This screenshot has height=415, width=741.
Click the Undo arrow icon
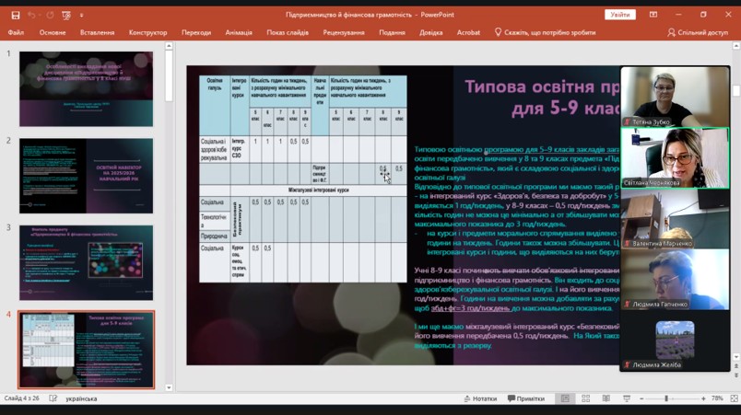(30, 15)
